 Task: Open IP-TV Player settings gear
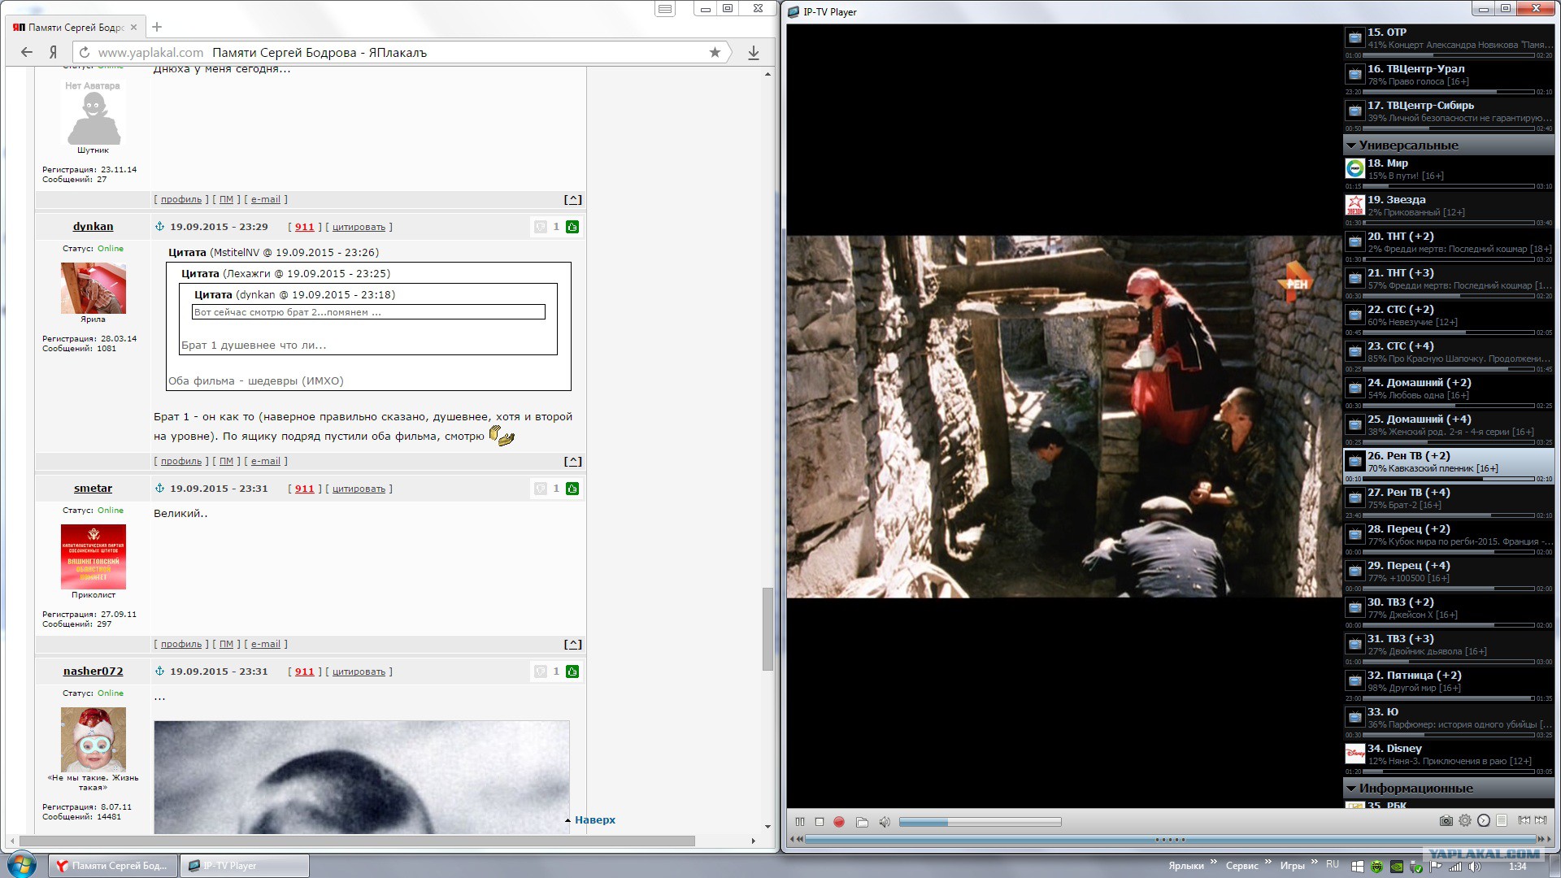point(1465,821)
